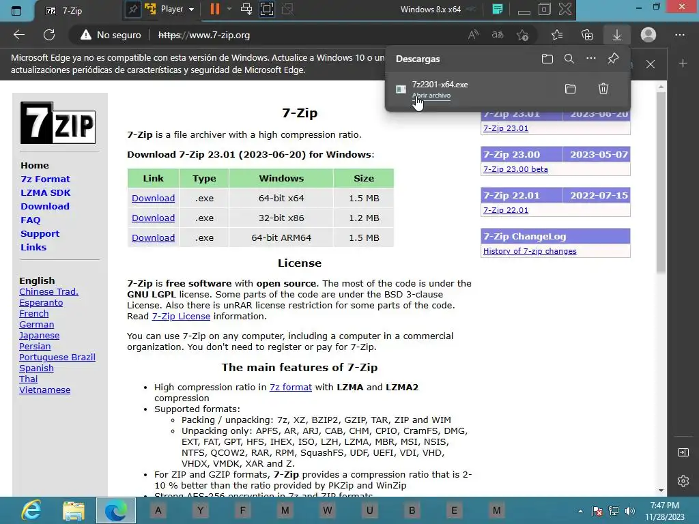Expand the power options arrow beside pause
Image resolution: width=699 pixels, height=524 pixels.
pos(229,9)
